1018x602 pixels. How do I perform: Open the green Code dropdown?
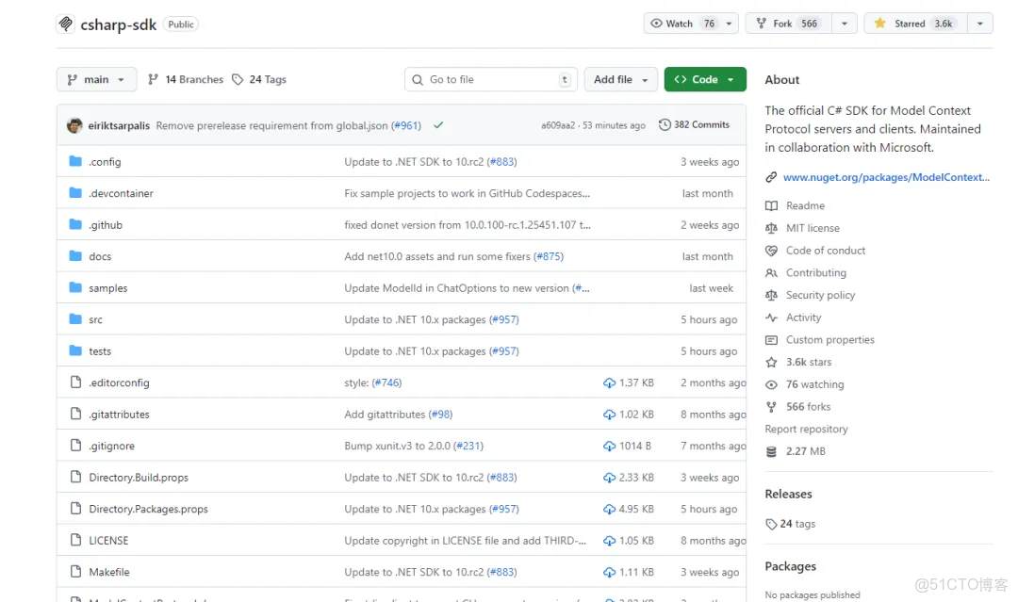click(704, 80)
